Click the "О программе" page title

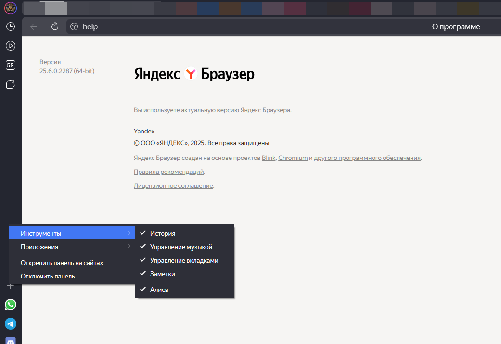coord(456,26)
